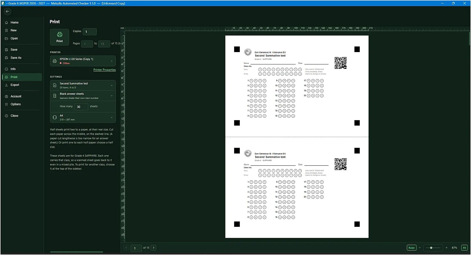Viewport: 471px width, 255px height.
Task: Click the '20 items, A to D' text
Action: 68,88
